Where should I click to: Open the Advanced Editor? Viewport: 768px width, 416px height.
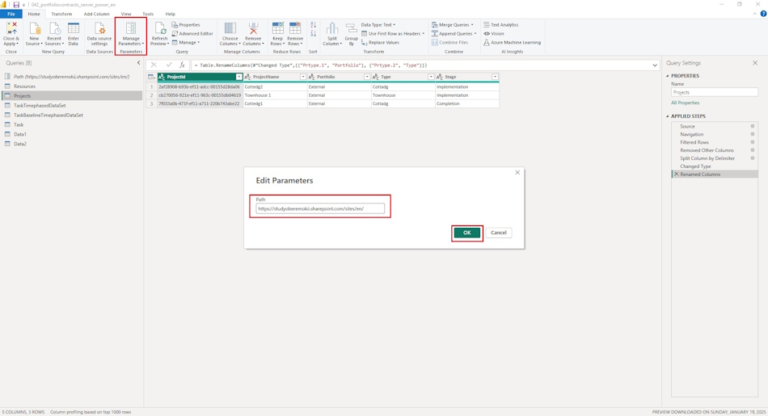click(192, 34)
